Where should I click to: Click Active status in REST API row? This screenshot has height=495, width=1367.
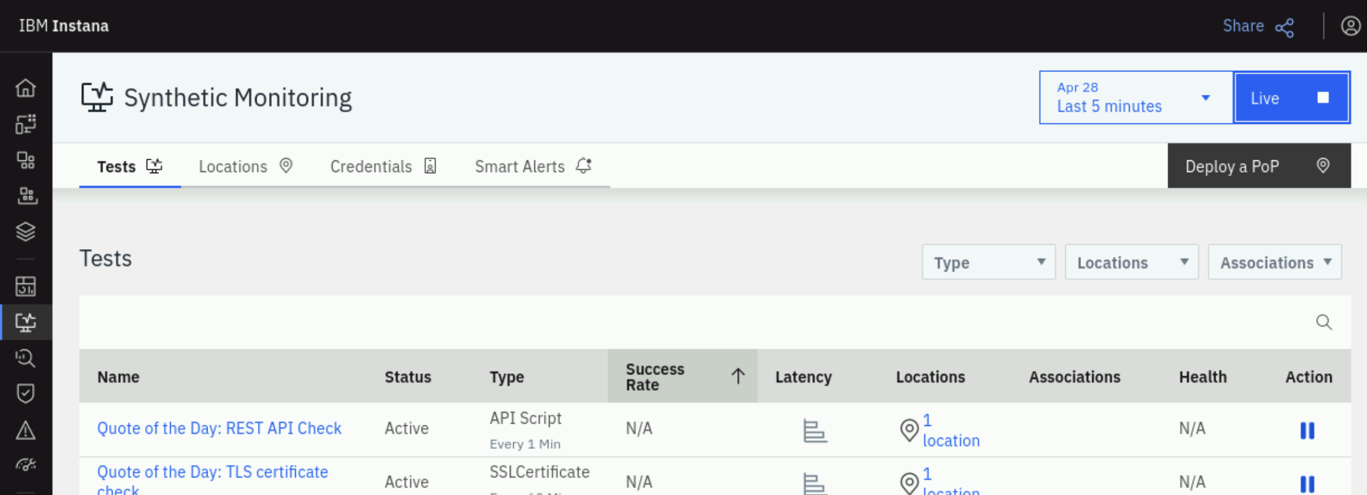coord(406,428)
